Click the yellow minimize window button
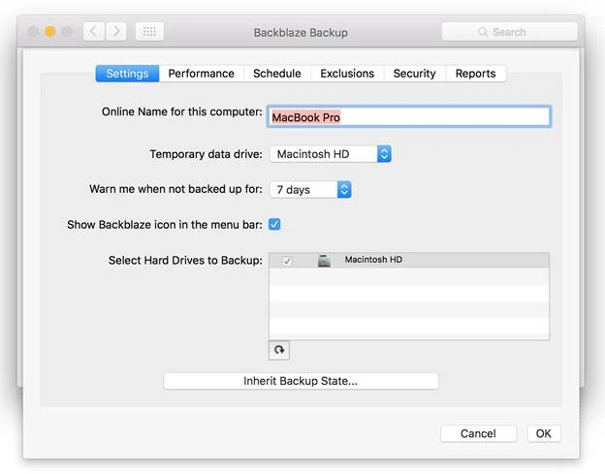Screen dimensions: 605x474 click(50, 31)
